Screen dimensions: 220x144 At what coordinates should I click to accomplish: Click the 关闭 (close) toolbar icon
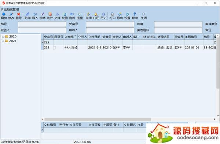(144, 16)
